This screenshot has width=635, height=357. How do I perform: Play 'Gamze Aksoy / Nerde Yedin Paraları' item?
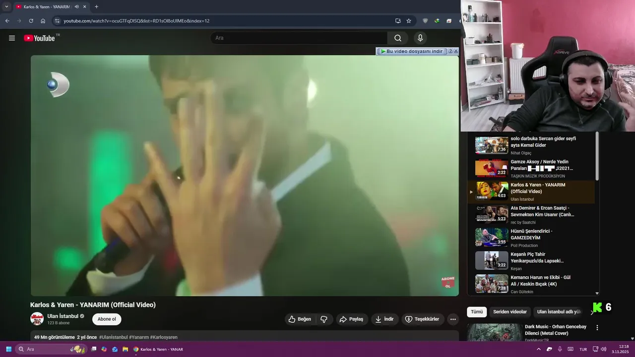pyautogui.click(x=531, y=169)
